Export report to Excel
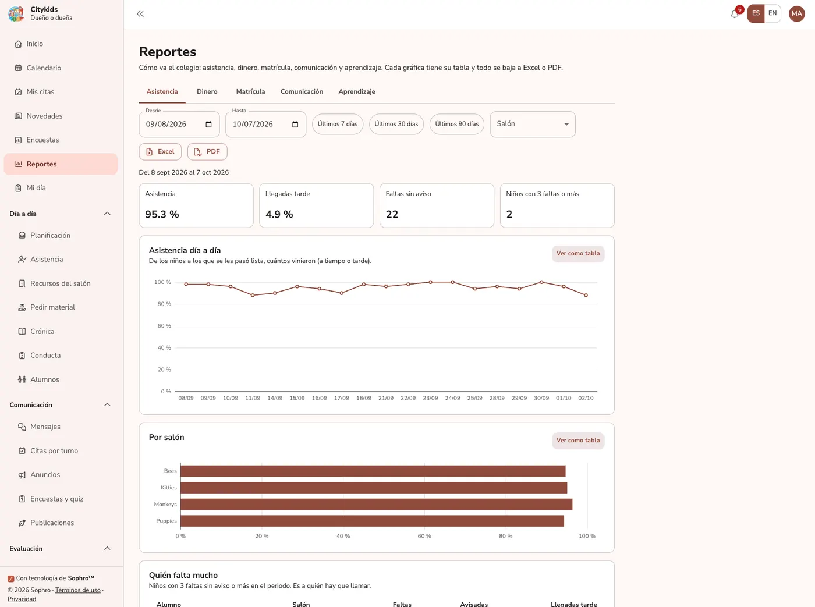This screenshot has height=607, width=815. point(160,152)
